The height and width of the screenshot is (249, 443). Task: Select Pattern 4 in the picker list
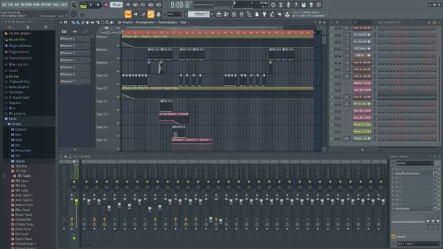click(x=75, y=60)
